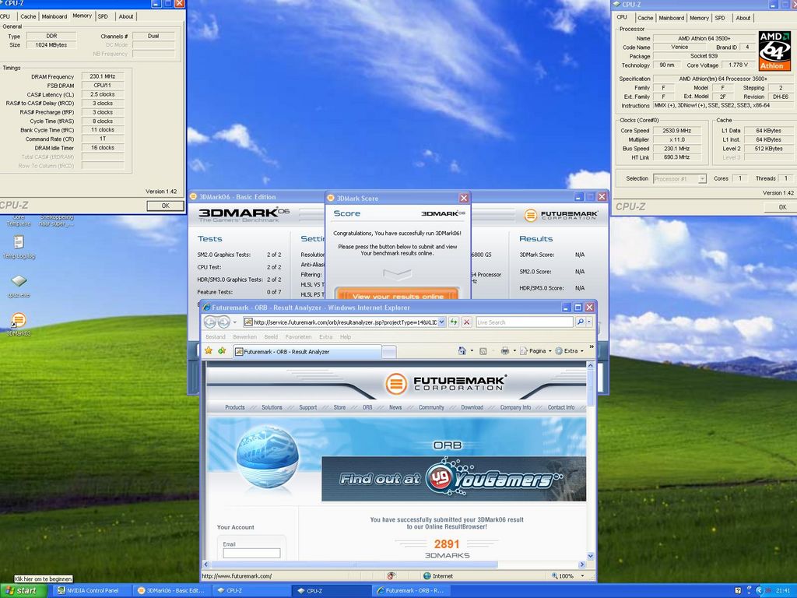The height and width of the screenshot is (598, 797).
Task: Click the help question mark tray icon
Action: pos(738,590)
